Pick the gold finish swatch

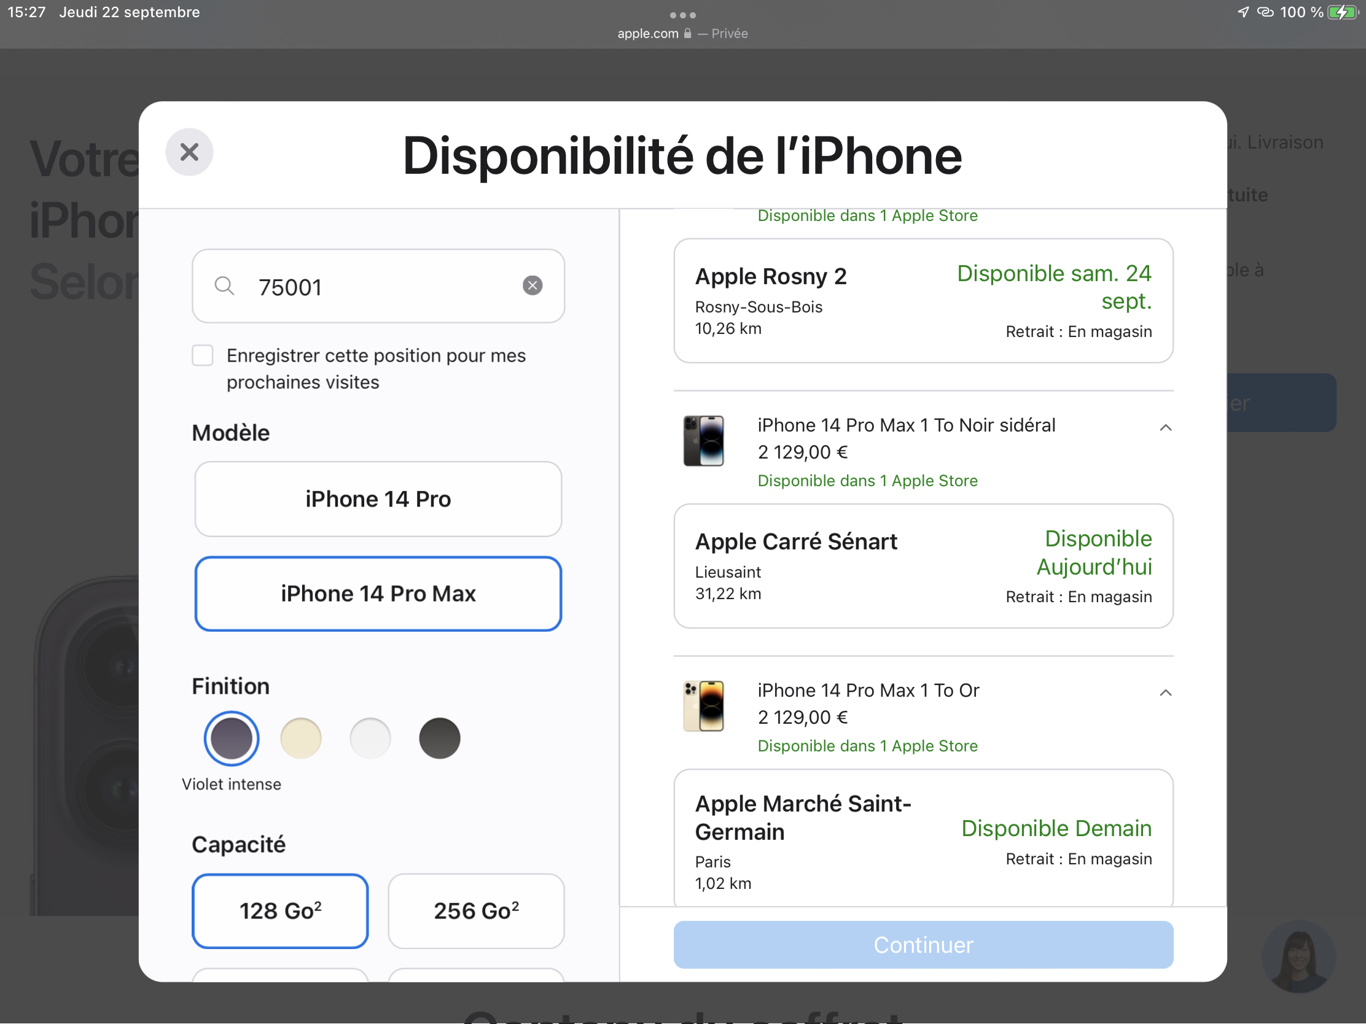click(301, 738)
